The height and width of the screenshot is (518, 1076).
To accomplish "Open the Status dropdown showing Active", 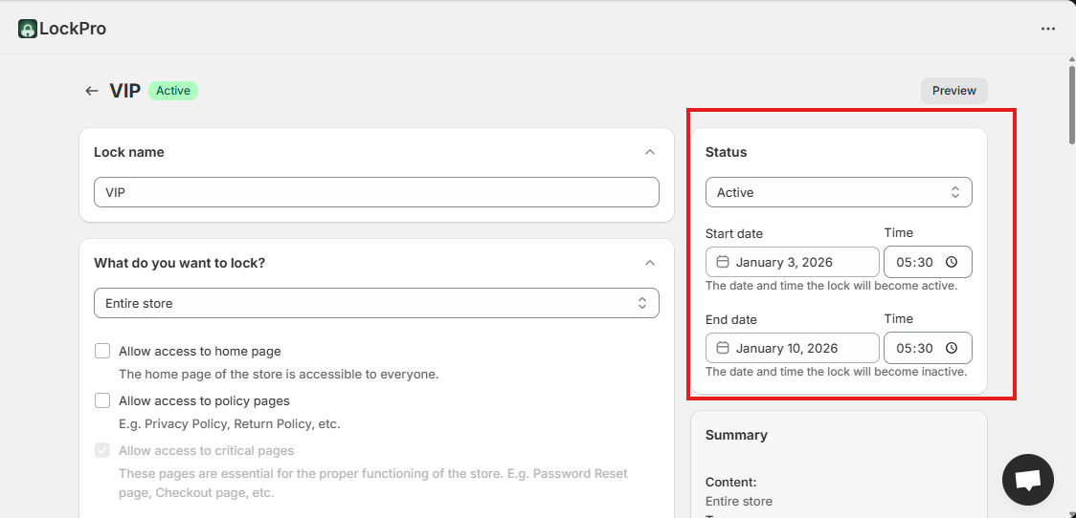I will click(x=839, y=192).
